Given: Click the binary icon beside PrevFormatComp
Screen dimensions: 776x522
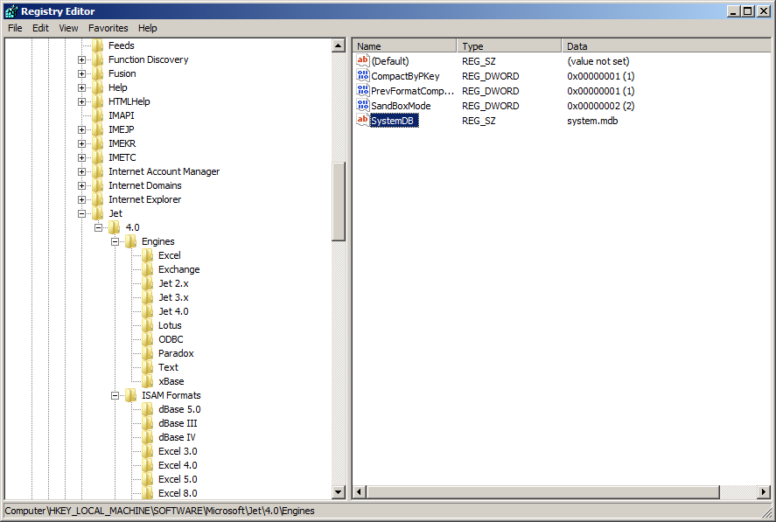Looking at the screenshot, I should pyautogui.click(x=362, y=91).
